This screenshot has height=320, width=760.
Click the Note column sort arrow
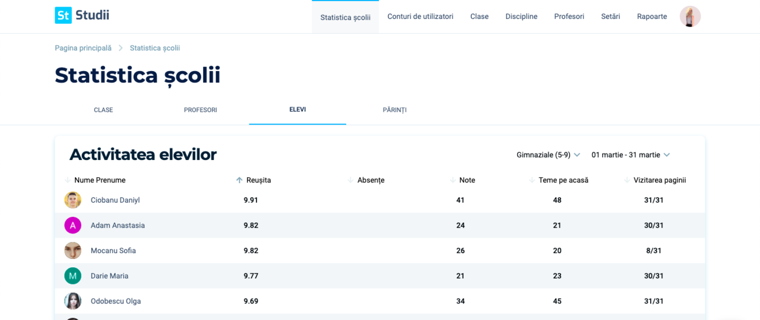point(452,180)
